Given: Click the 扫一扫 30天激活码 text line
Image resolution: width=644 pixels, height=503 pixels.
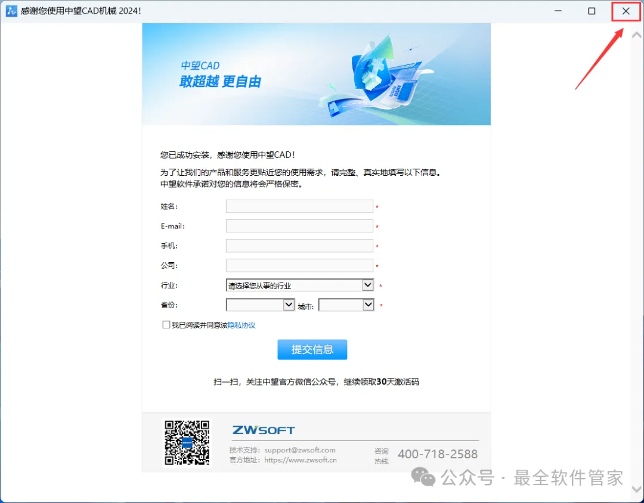Looking at the screenshot, I should (x=316, y=382).
